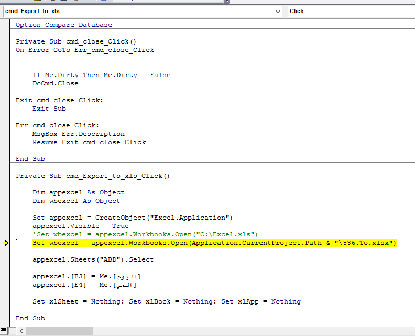
Task: Click the 'Option Compare Database' line
Action: tap(64, 25)
